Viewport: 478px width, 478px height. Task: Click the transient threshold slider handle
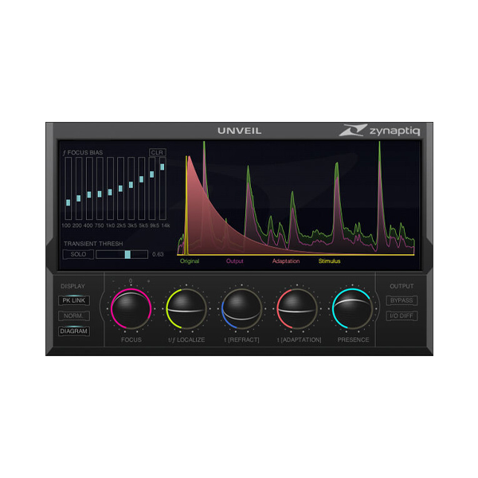pyautogui.click(x=127, y=254)
